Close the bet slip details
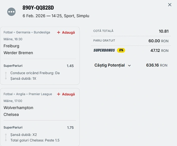This screenshot has height=146, width=177. point(170,5)
